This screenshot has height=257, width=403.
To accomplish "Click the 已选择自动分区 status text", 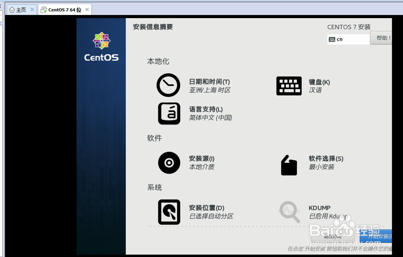I will coord(211,216).
